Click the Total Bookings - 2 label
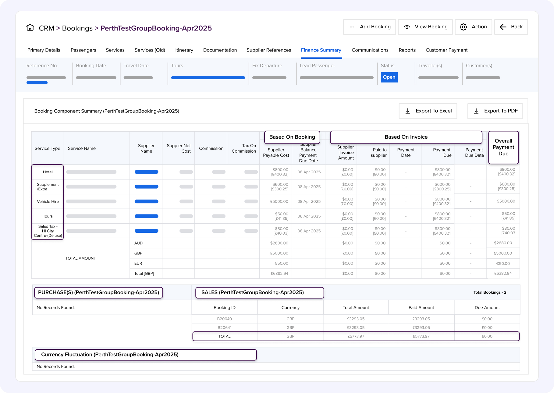This screenshot has width=554, height=393. coord(490,292)
